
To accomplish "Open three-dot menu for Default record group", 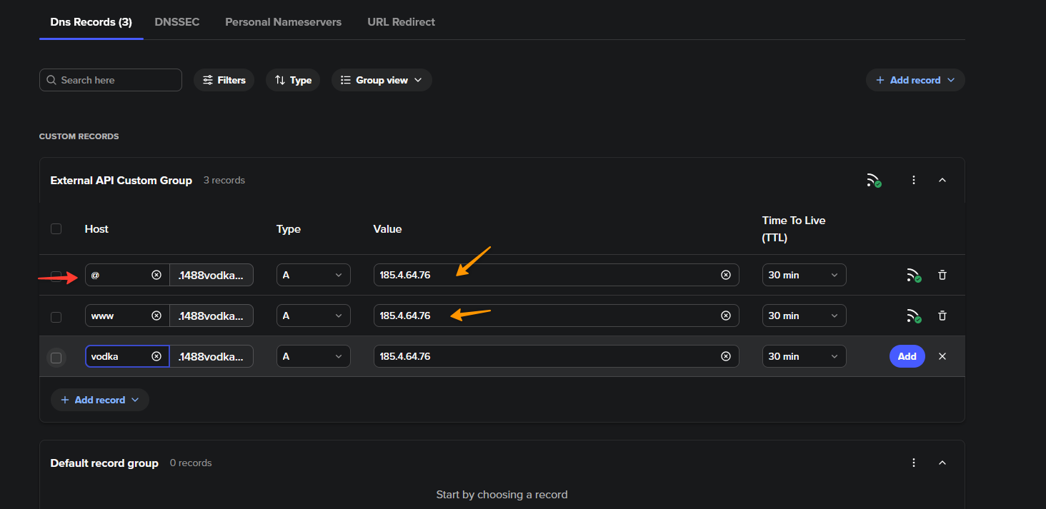I will coord(914,463).
